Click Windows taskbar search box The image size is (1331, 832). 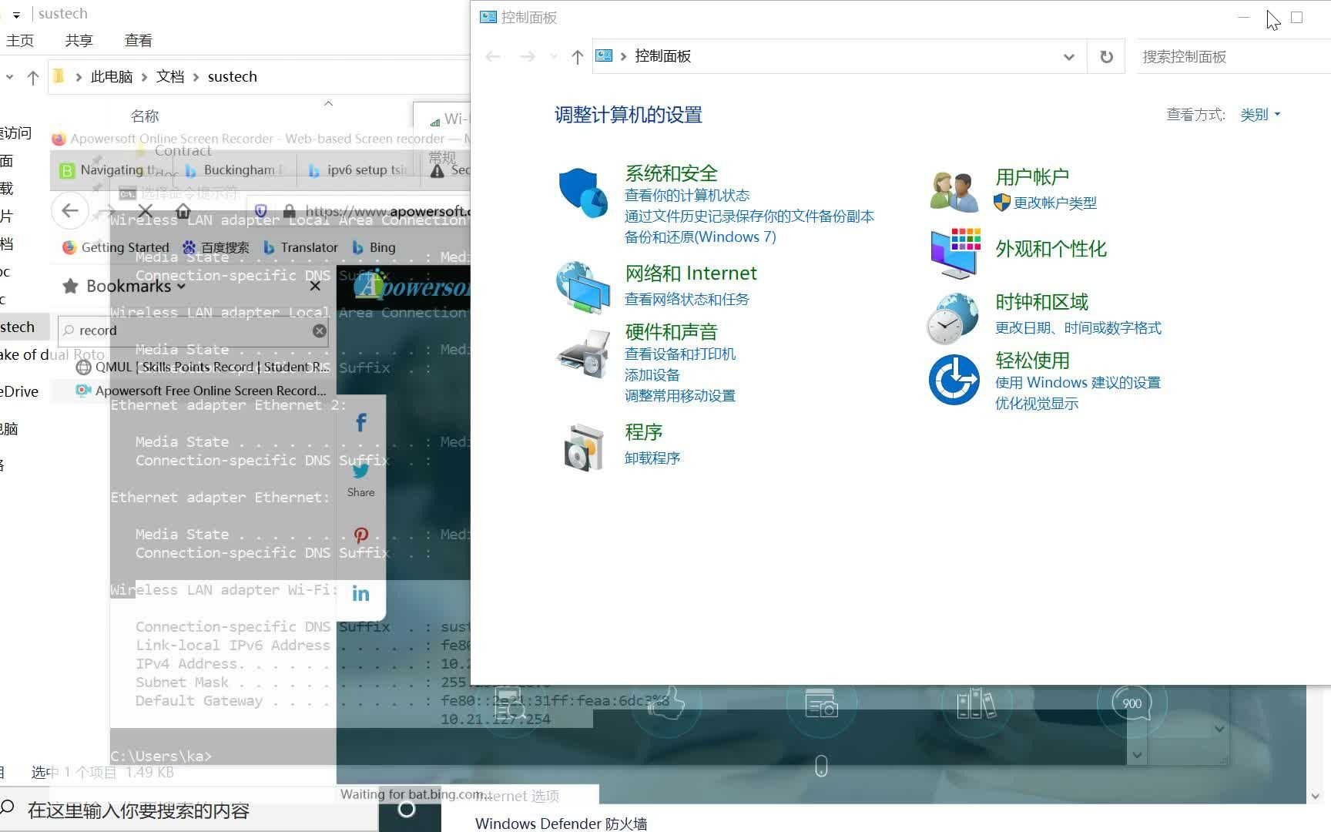coord(189,810)
